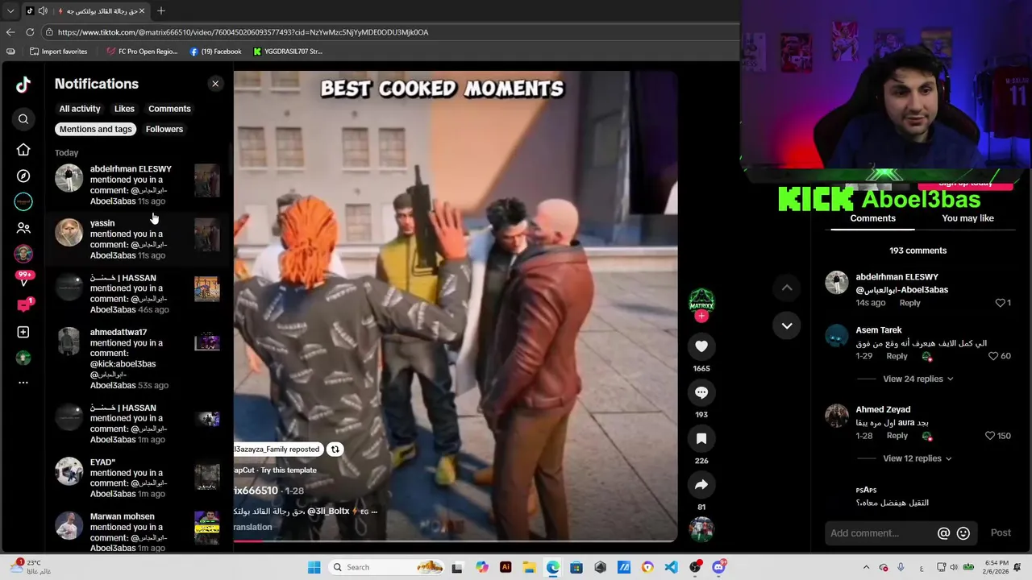Close the Notifications panel
The image size is (1032, 580).
coord(215,84)
